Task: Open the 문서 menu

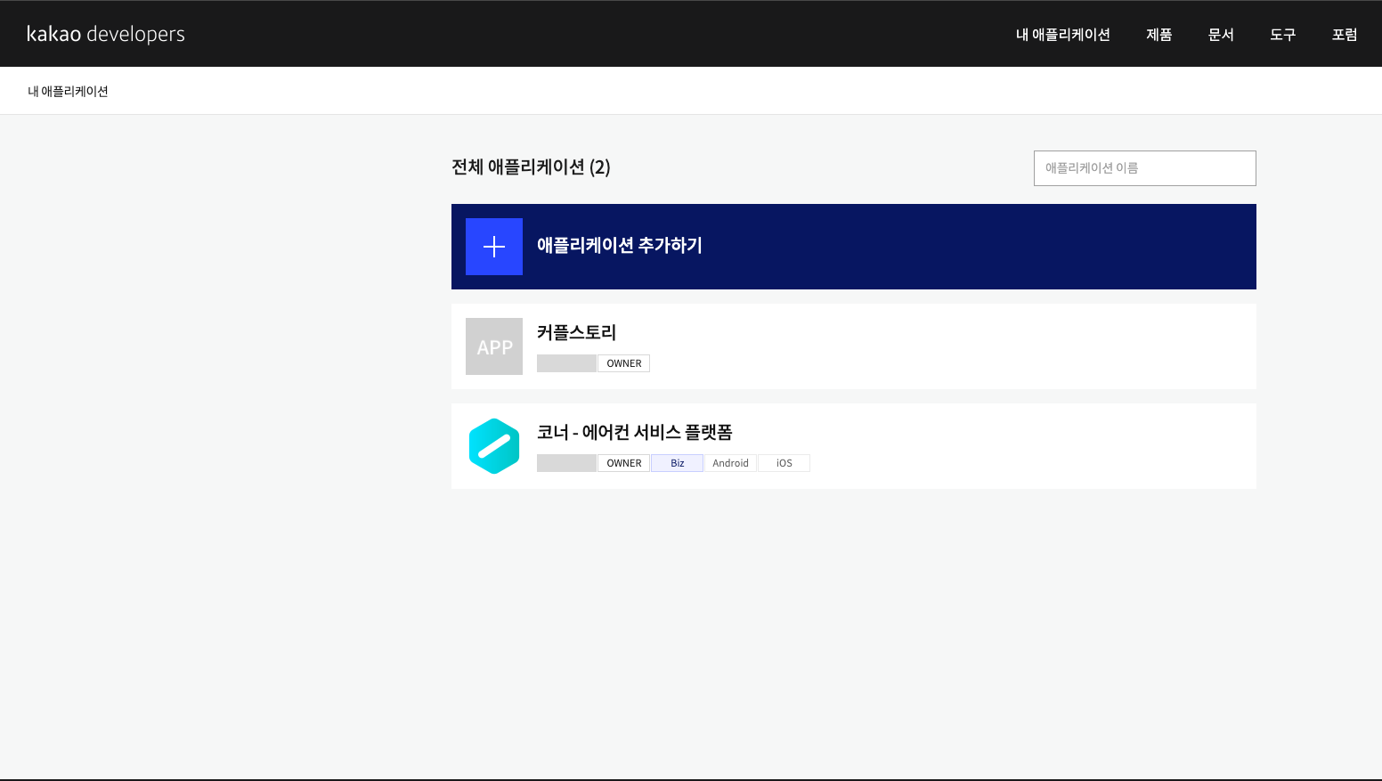Action: tap(1221, 35)
